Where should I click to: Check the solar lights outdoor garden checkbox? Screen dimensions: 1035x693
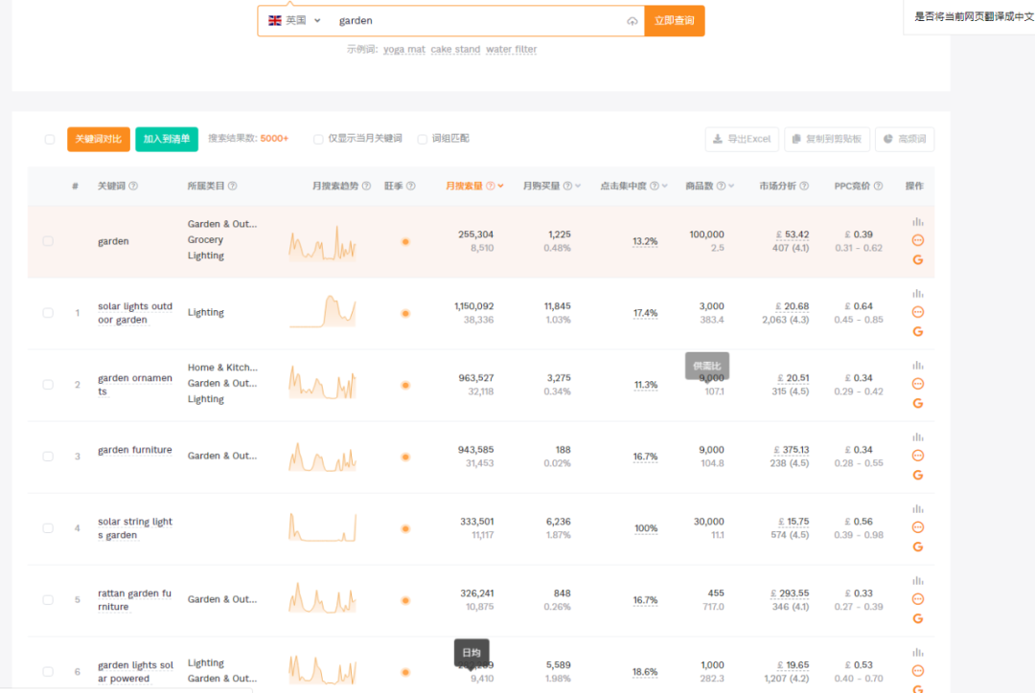click(48, 313)
